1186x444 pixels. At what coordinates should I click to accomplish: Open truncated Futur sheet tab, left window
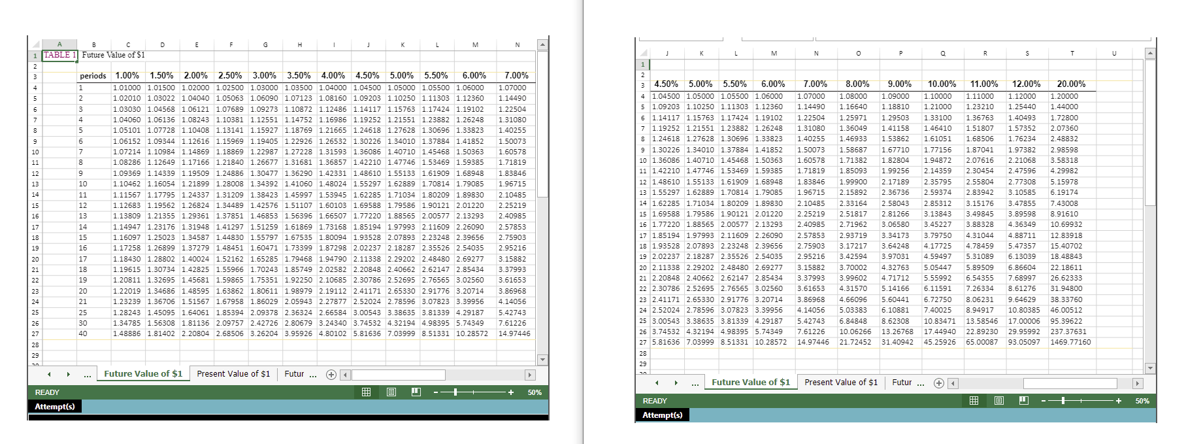294,374
